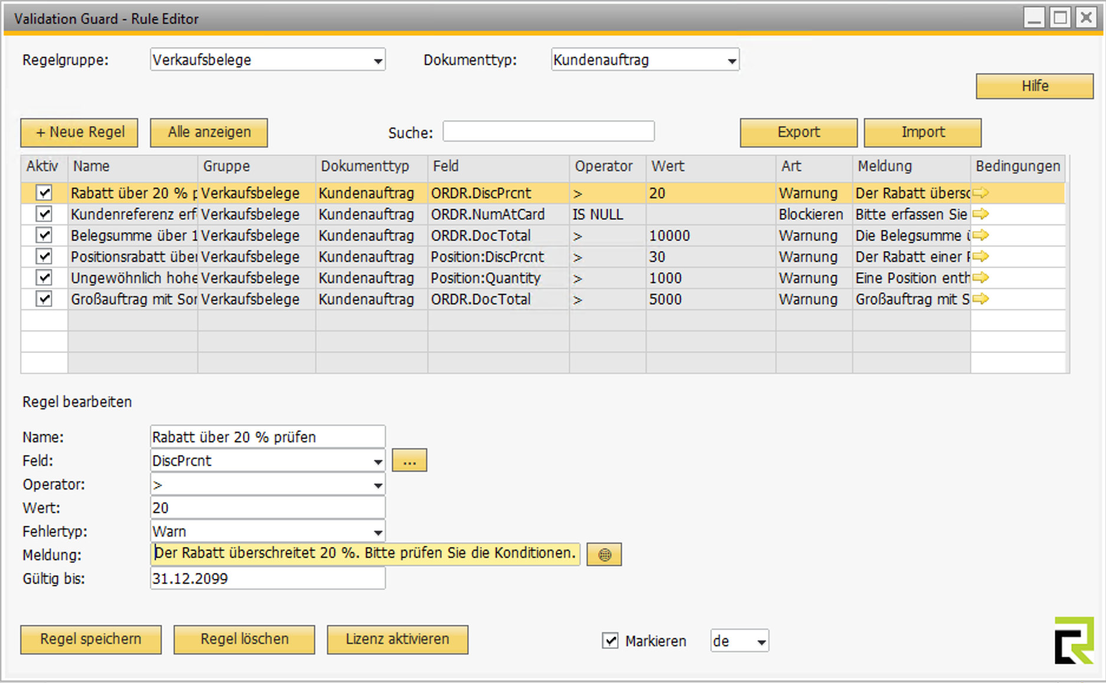Image resolution: width=1106 pixels, height=683 pixels.
Task: Select the Blockieren cell
Action: click(x=814, y=214)
